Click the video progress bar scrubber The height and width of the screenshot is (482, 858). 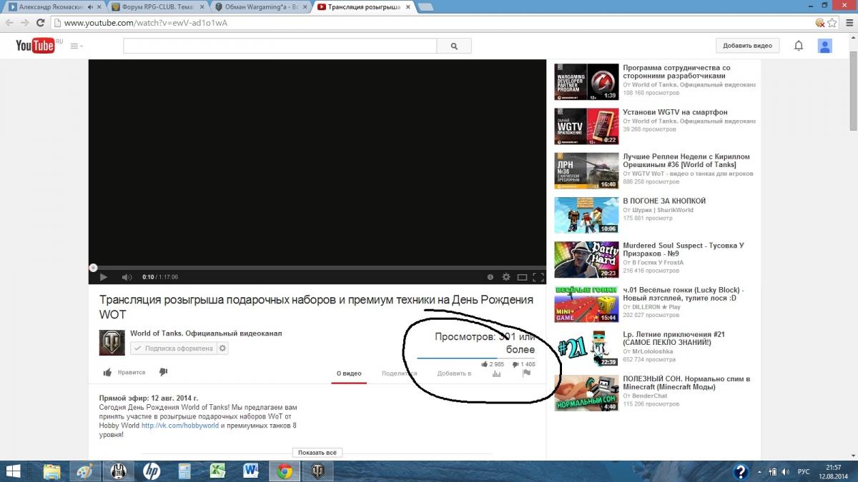point(93,268)
